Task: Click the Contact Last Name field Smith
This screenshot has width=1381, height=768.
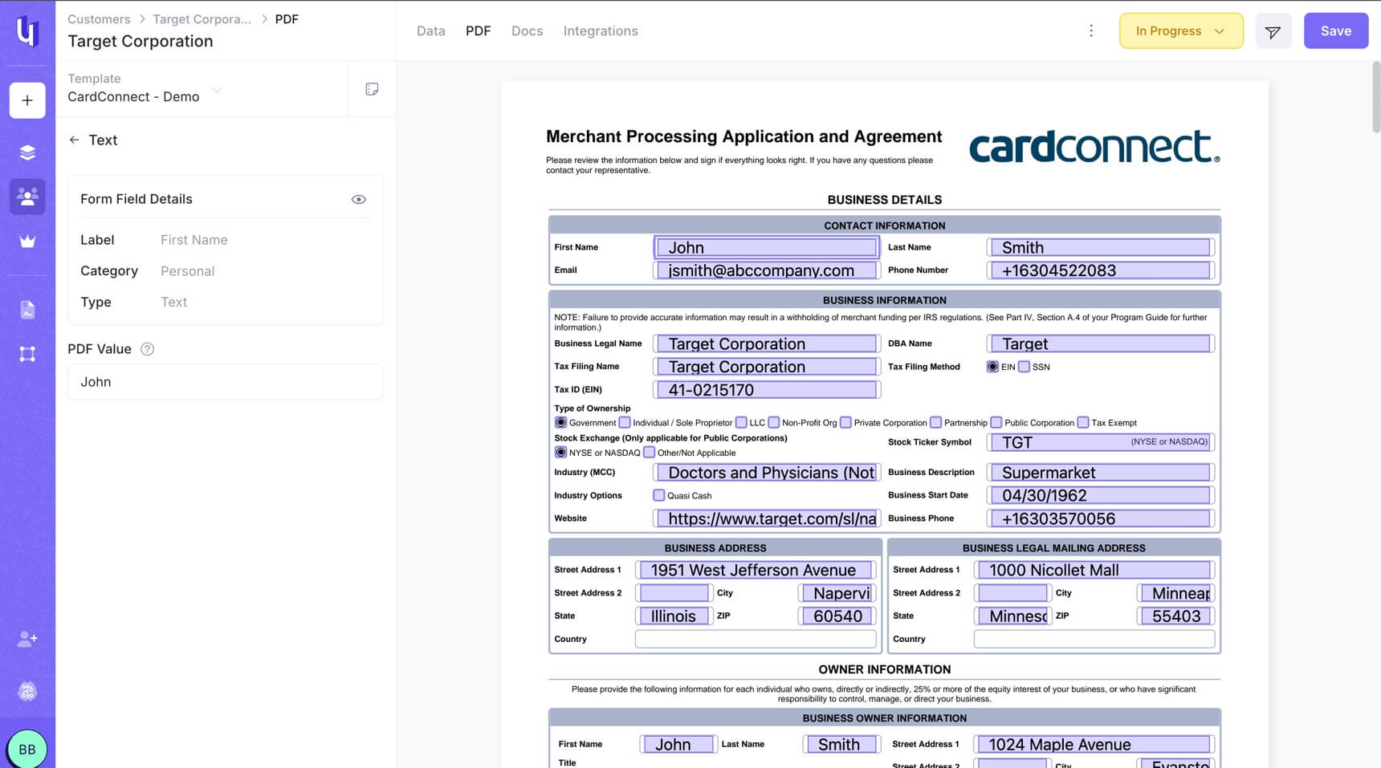Action: tap(1100, 247)
